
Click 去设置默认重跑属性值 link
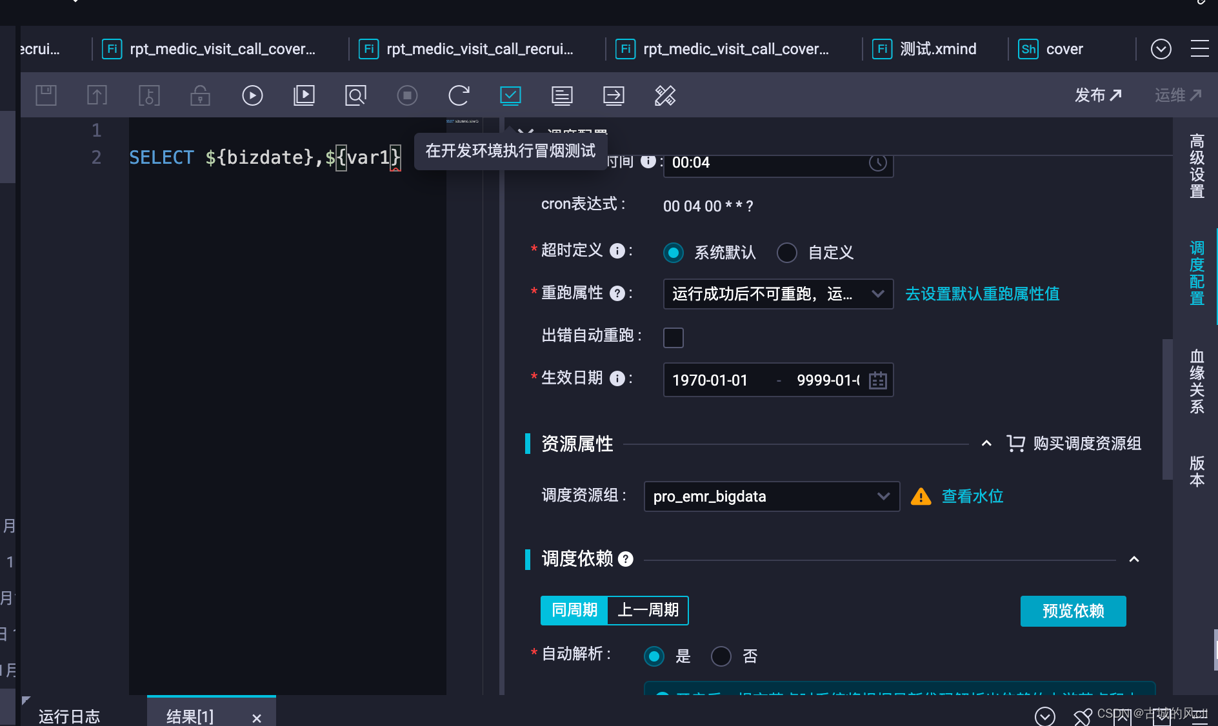pyautogui.click(x=981, y=293)
